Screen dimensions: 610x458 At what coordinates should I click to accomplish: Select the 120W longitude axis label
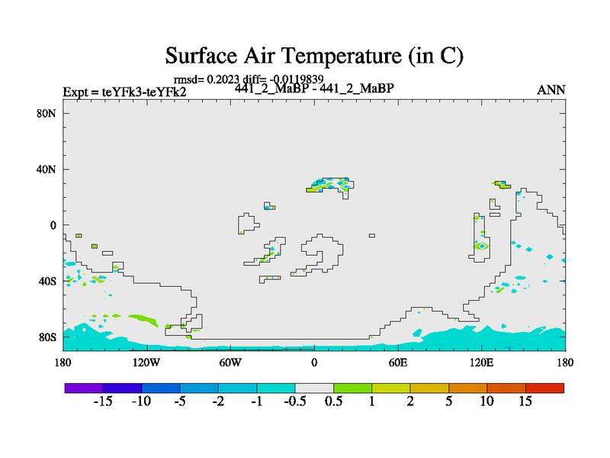[x=146, y=362]
